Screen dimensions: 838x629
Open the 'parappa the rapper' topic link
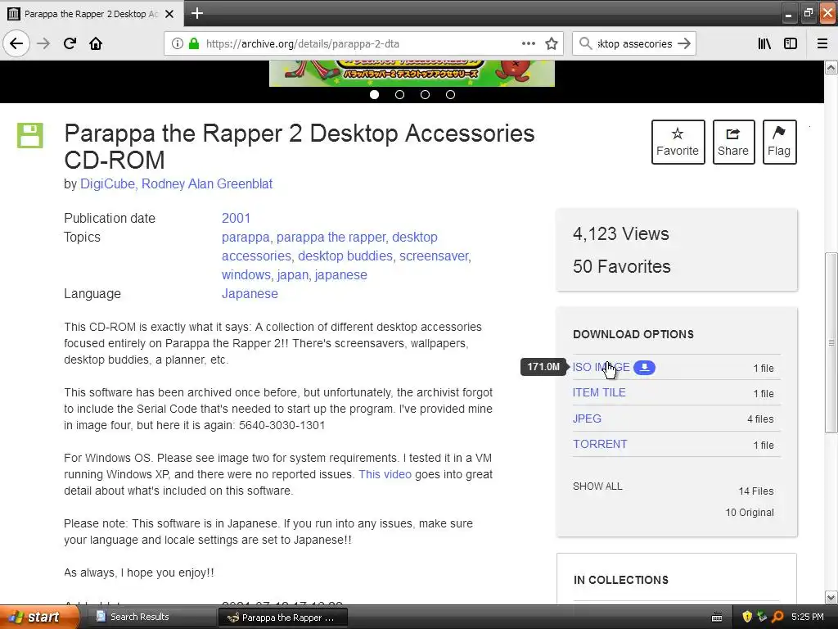click(331, 237)
